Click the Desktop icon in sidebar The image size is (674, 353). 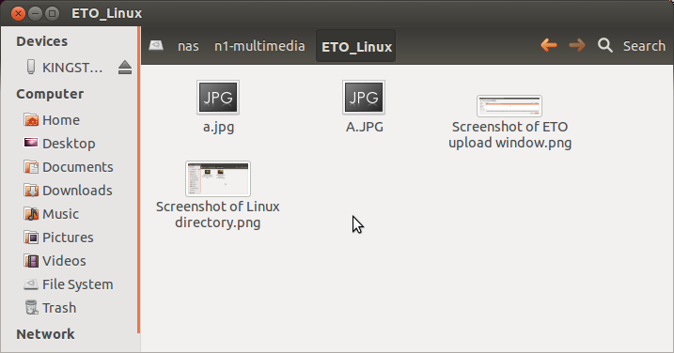31,143
